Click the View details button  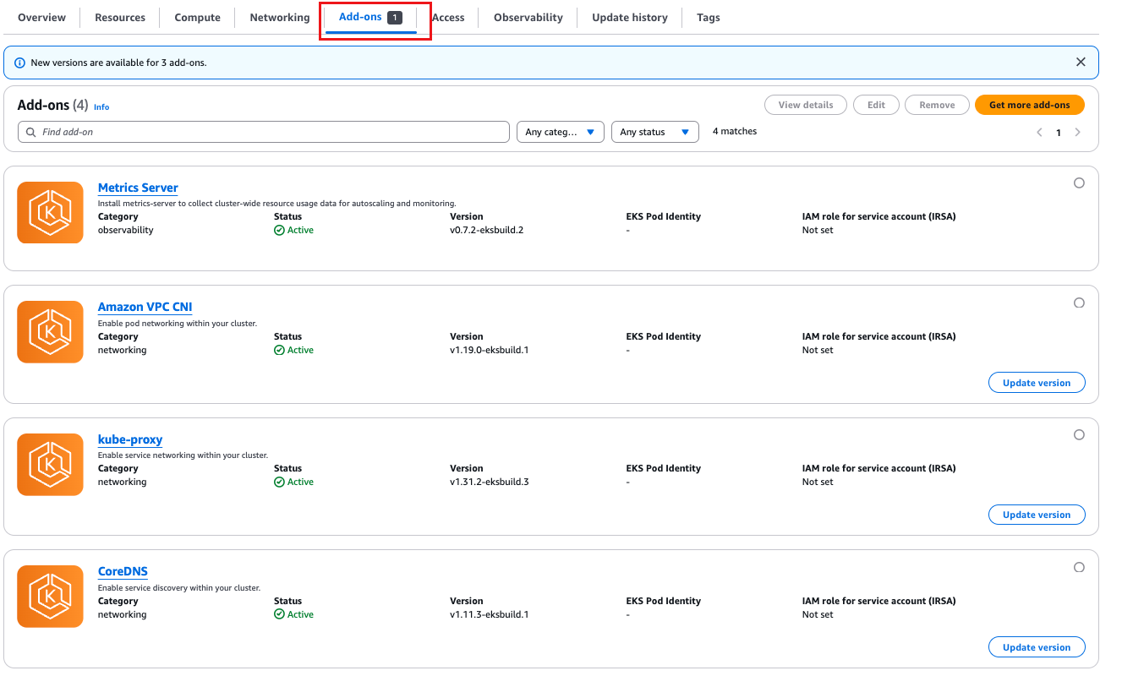pyautogui.click(x=806, y=105)
